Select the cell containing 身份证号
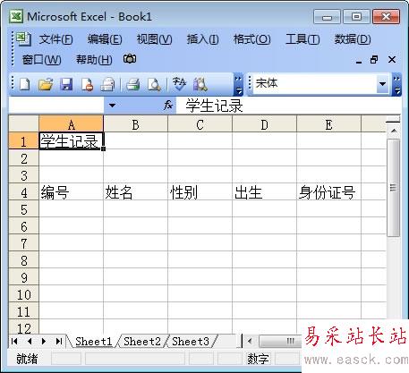This screenshot has width=409, height=373. [x=329, y=192]
